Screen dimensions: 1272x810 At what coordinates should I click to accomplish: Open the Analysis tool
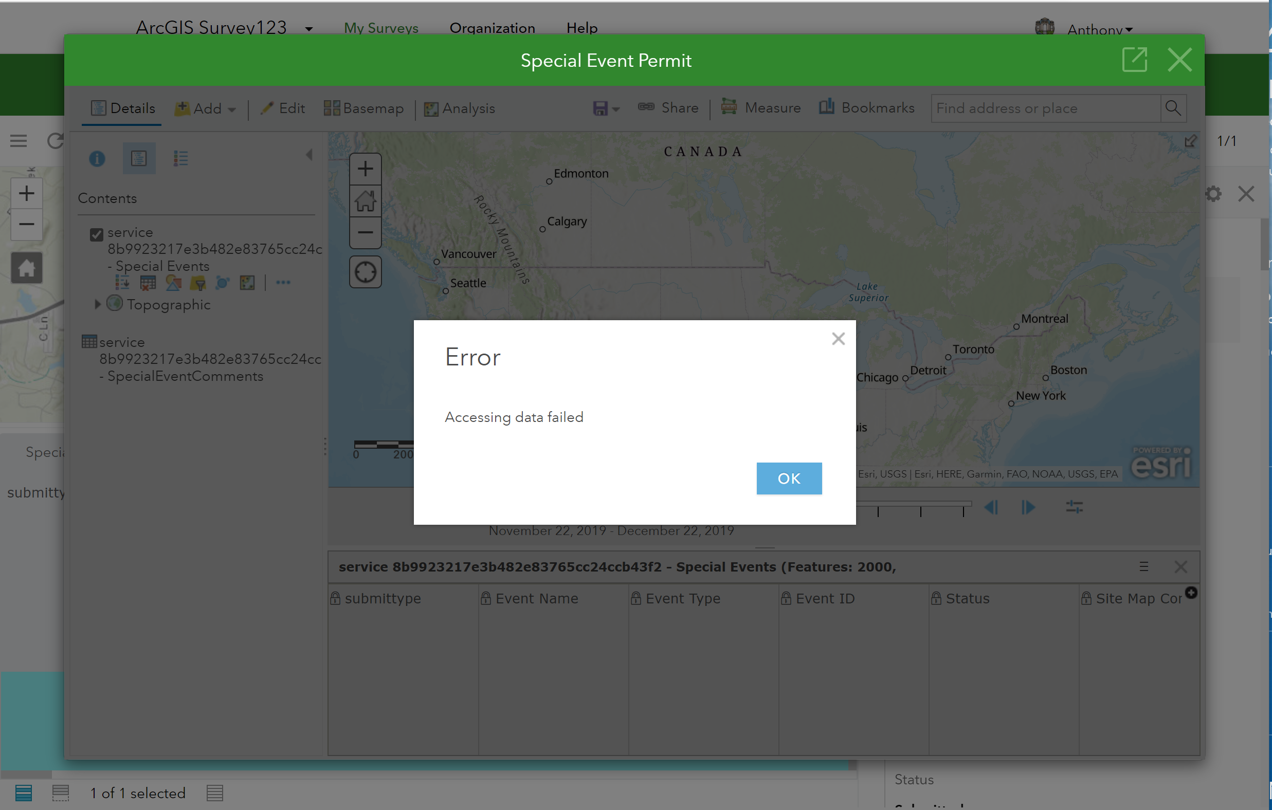(460, 108)
